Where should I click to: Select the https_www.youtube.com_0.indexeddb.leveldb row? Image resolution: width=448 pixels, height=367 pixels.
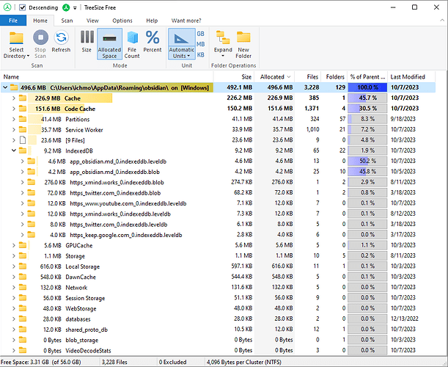point(218,203)
